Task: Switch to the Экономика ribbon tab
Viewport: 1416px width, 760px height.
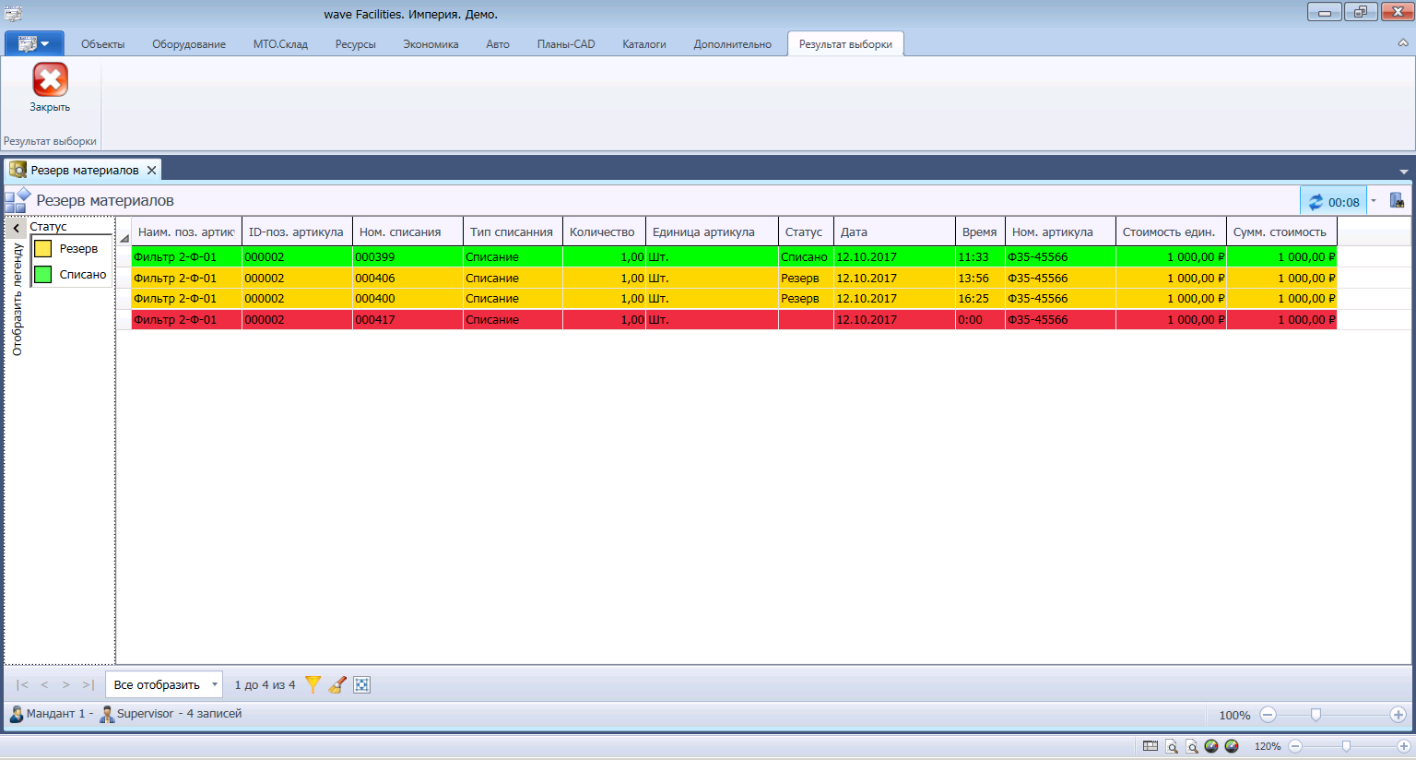Action: point(431,44)
